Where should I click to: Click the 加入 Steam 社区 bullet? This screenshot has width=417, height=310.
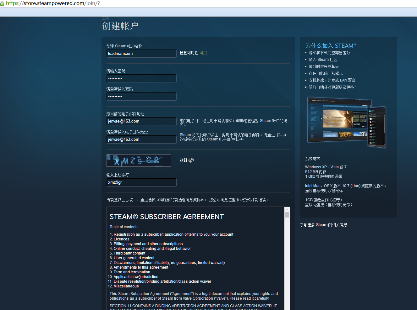[x=323, y=60]
